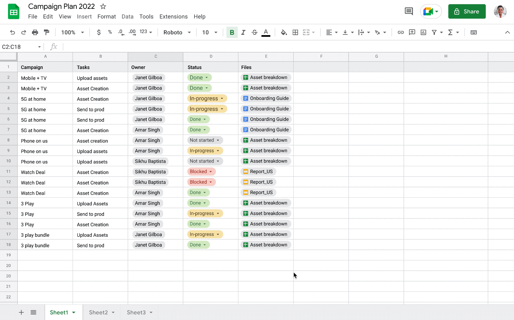Open the account profile picture
Viewport: 514px width, 320px height.
500,11
